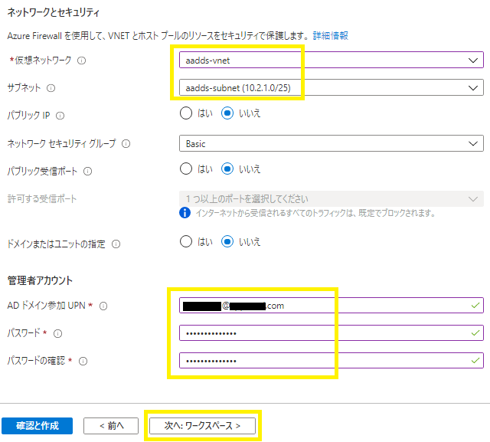Screen dimensions: 490x442
Task: Click the パスワード input field
Action: (x=332, y=333)
